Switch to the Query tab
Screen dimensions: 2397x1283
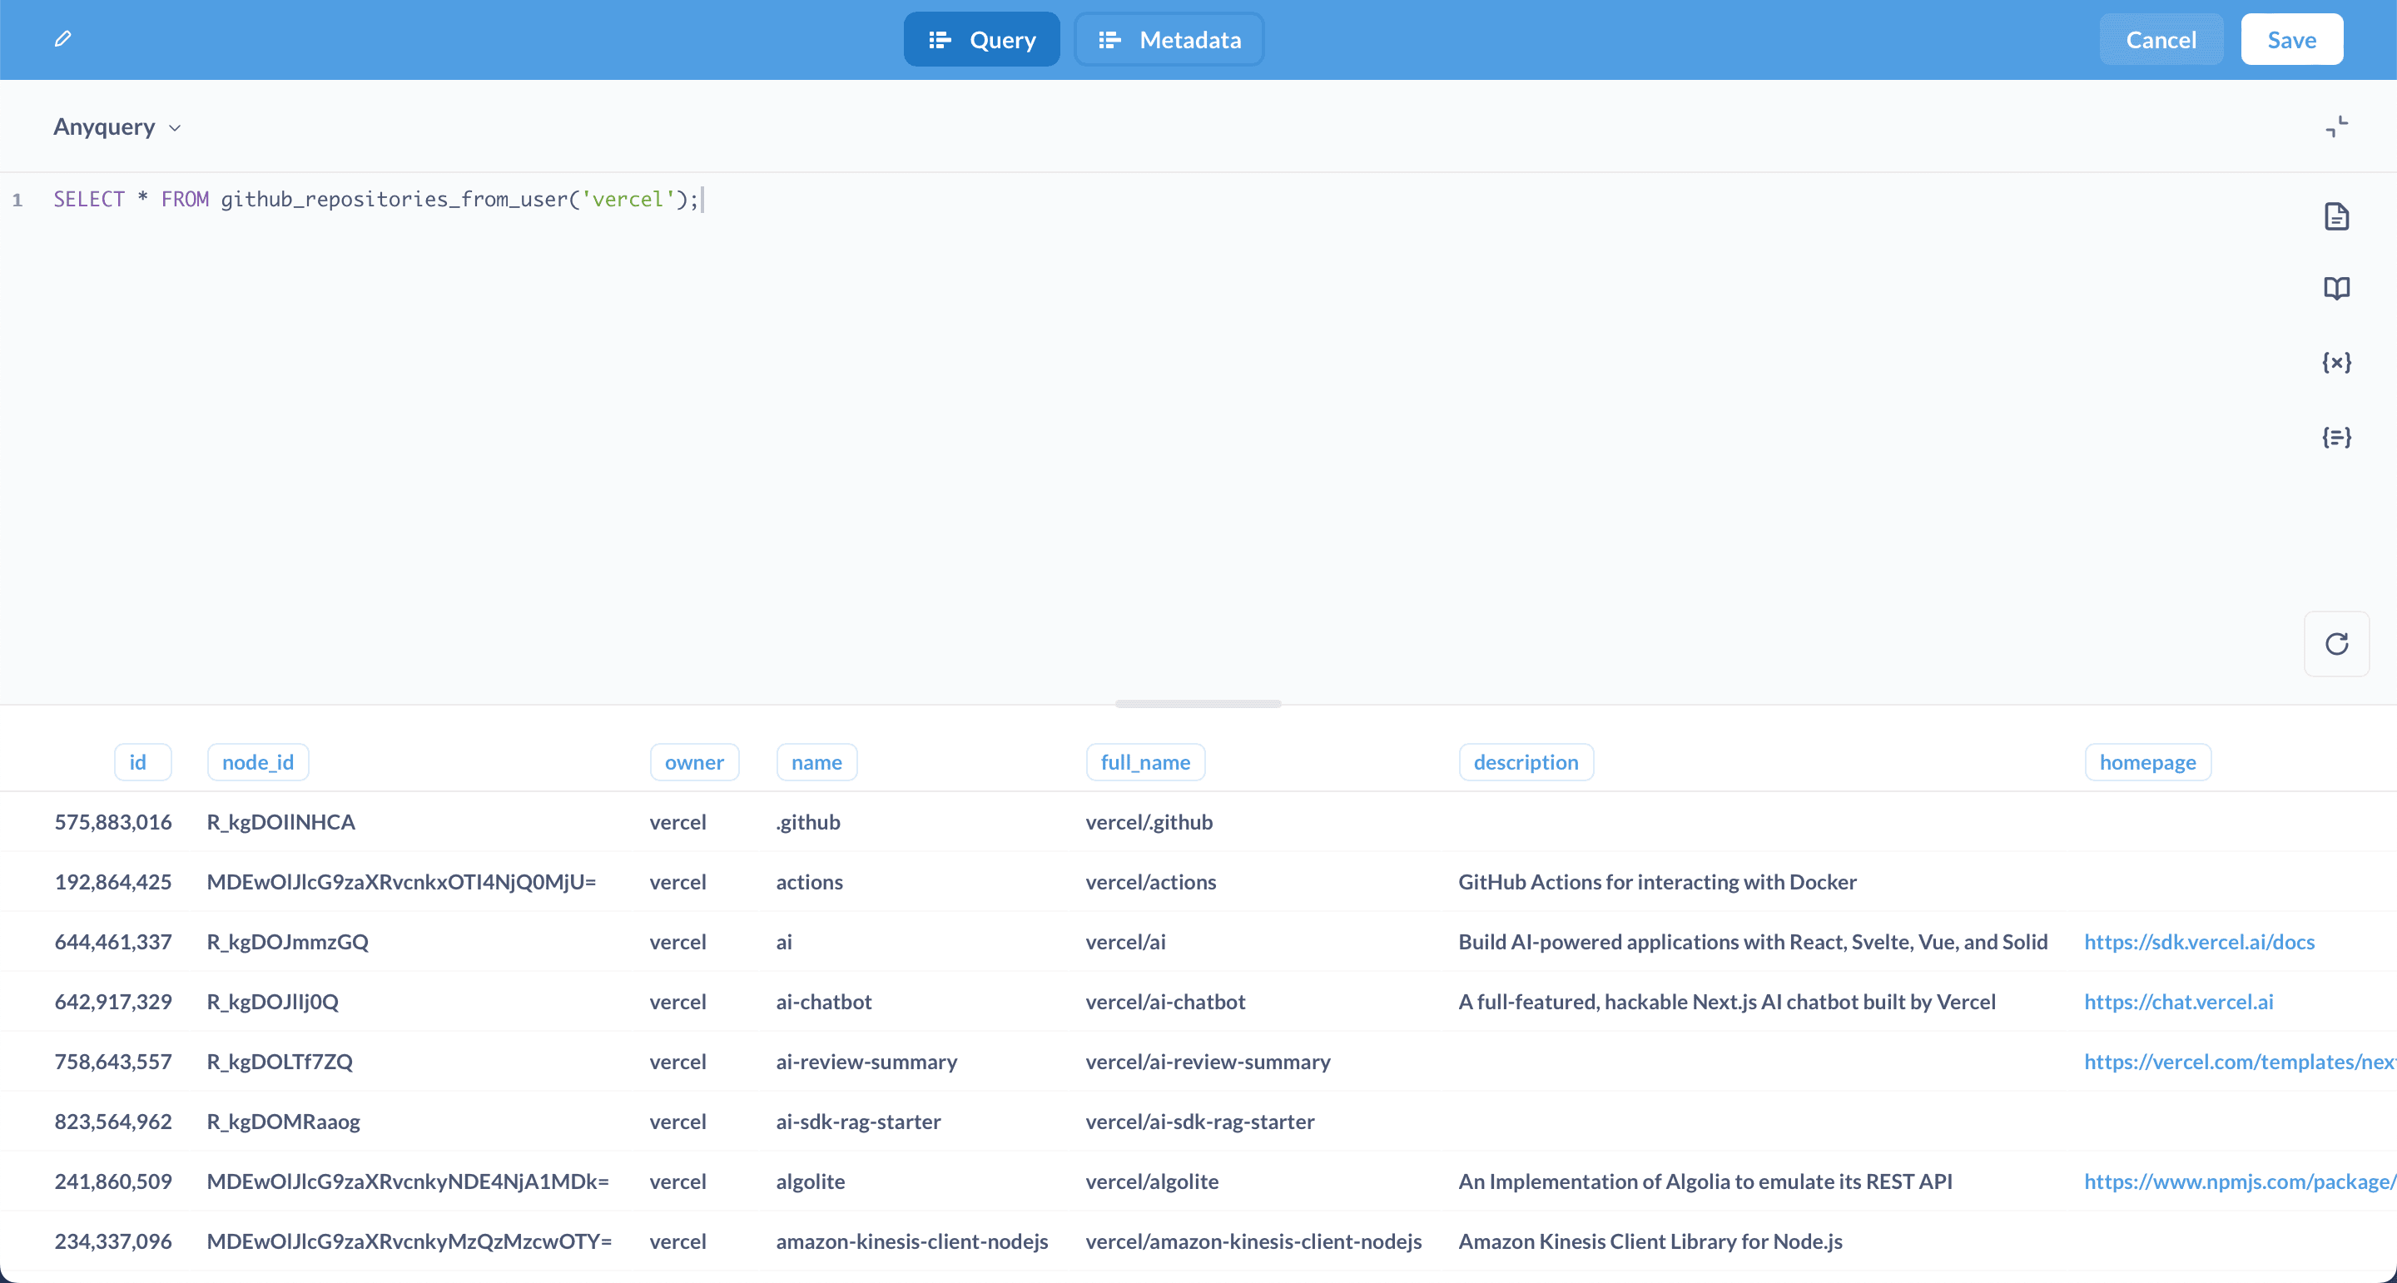point(982,39)
